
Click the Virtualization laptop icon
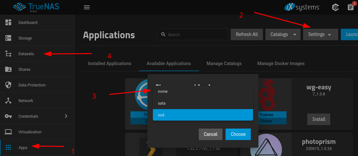[x=8, y=132]
